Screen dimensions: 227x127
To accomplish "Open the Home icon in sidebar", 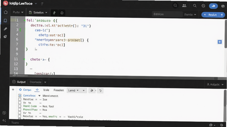I will [x=5, y=12].
